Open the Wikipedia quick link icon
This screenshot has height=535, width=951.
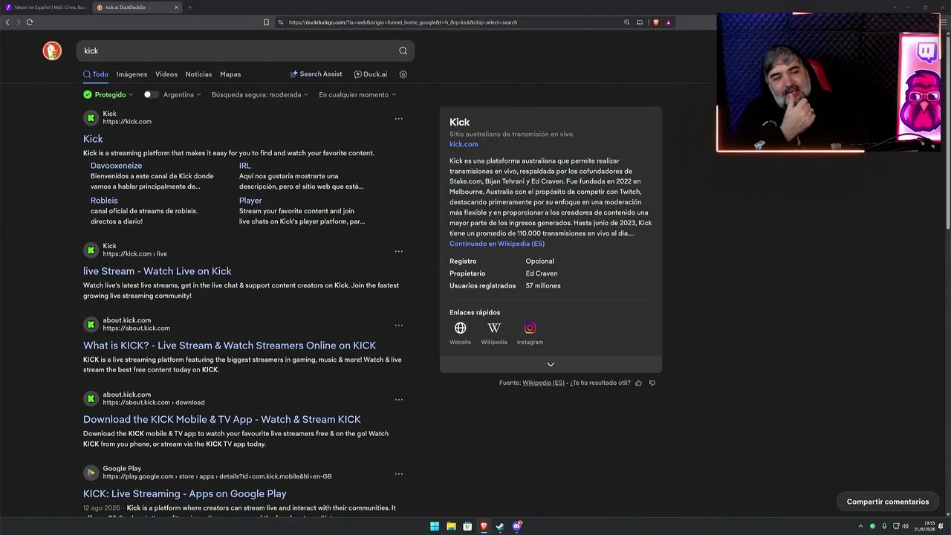(x=494, y=328)
